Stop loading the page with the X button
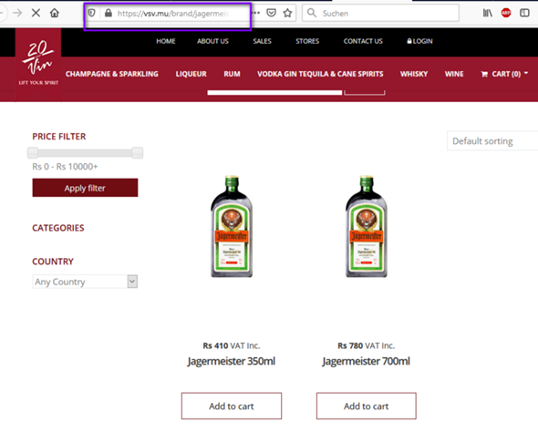The height and width of the screenshot is (432, 538). pyautogui.click(x=36, y=13)
